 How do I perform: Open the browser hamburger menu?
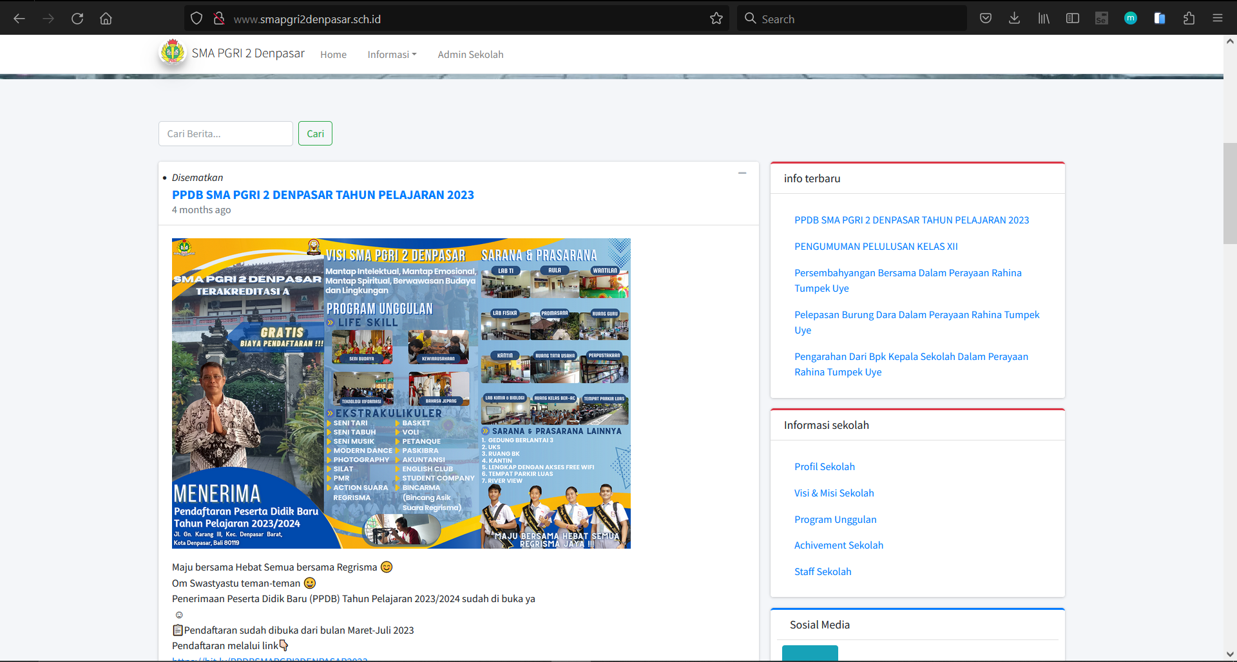1218,18
